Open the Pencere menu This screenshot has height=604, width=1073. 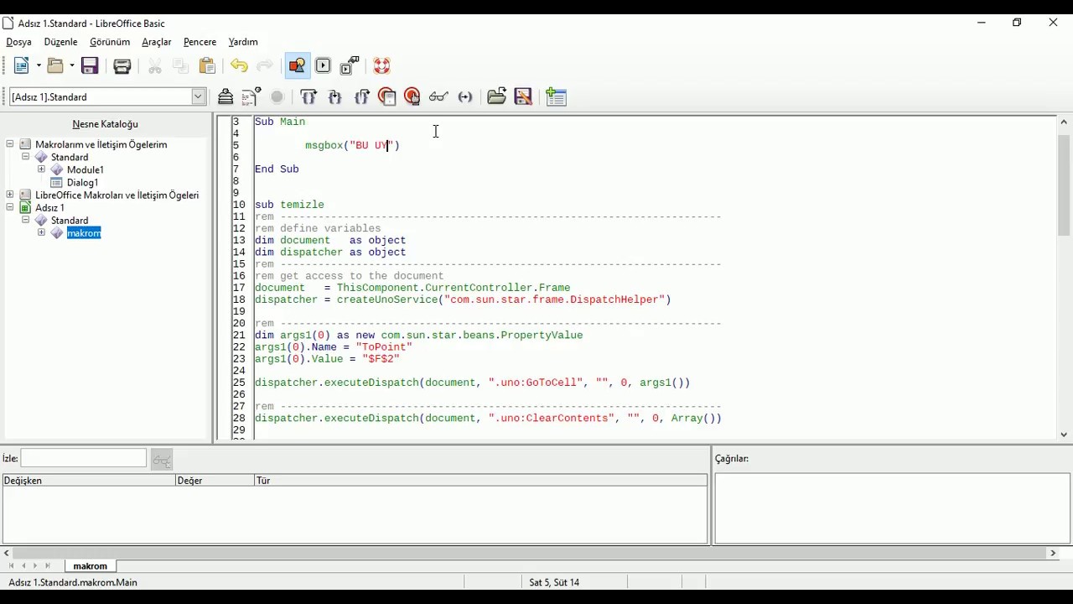click(x=200, y=42)
